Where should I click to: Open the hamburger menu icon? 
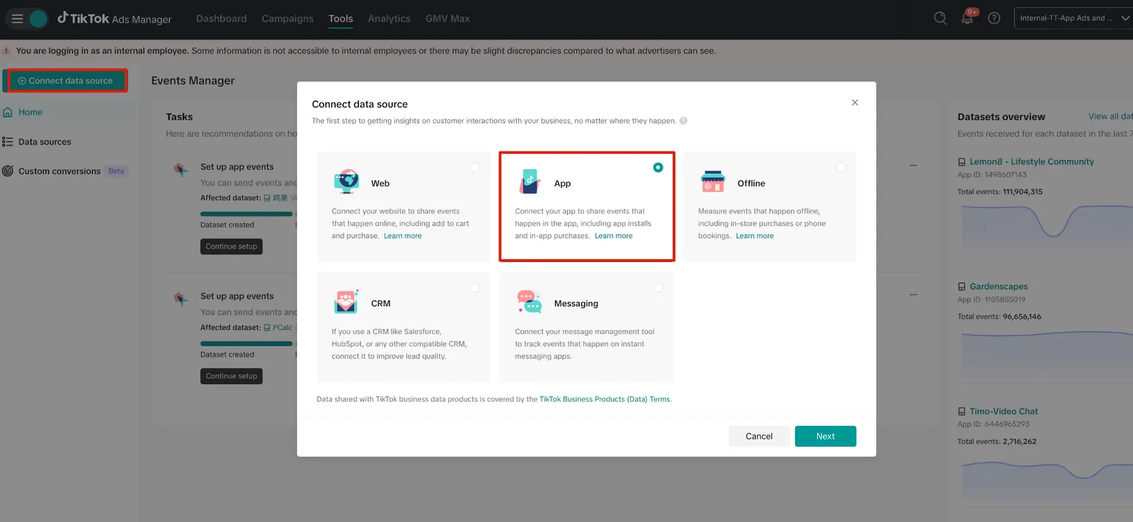(x=18, y=19)
